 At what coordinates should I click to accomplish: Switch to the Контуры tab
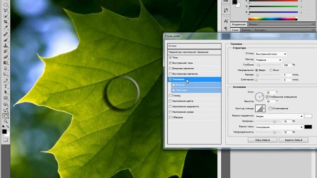[260, 30]
